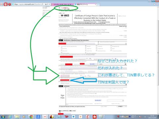The width and height of the screenshot is (159, 119).
Task: Check the Simple trust checkbox
Action: (x=86, y=48)
